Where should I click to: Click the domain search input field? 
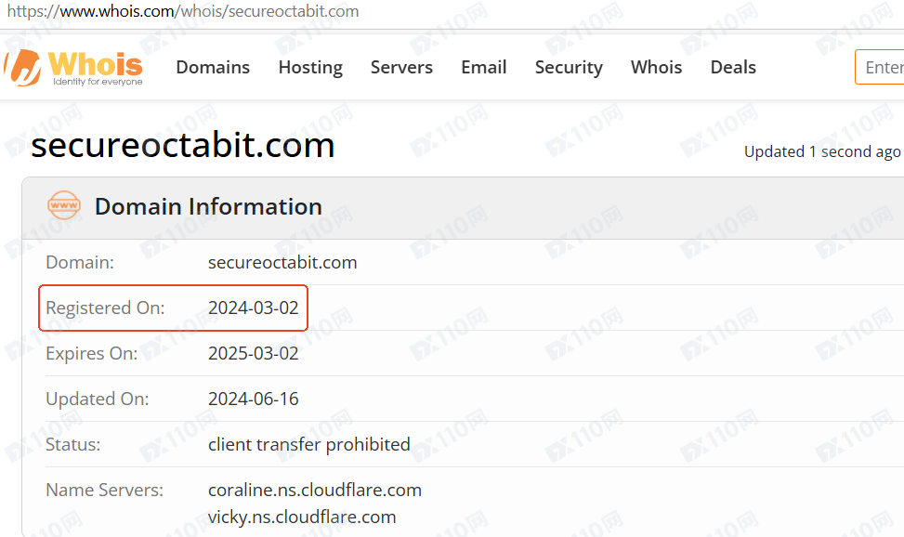click(x=879, y=68)
